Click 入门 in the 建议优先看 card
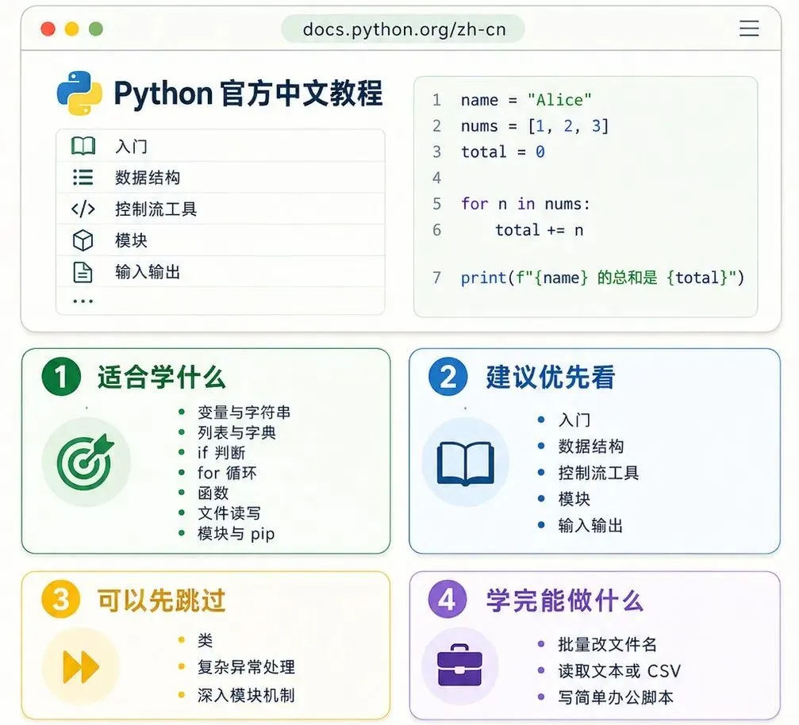This screenshot has height=725, width=799. (x=574, y=420)
